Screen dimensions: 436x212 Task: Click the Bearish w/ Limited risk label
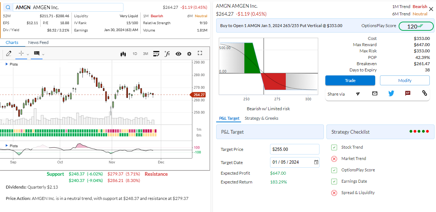(268, 109)
